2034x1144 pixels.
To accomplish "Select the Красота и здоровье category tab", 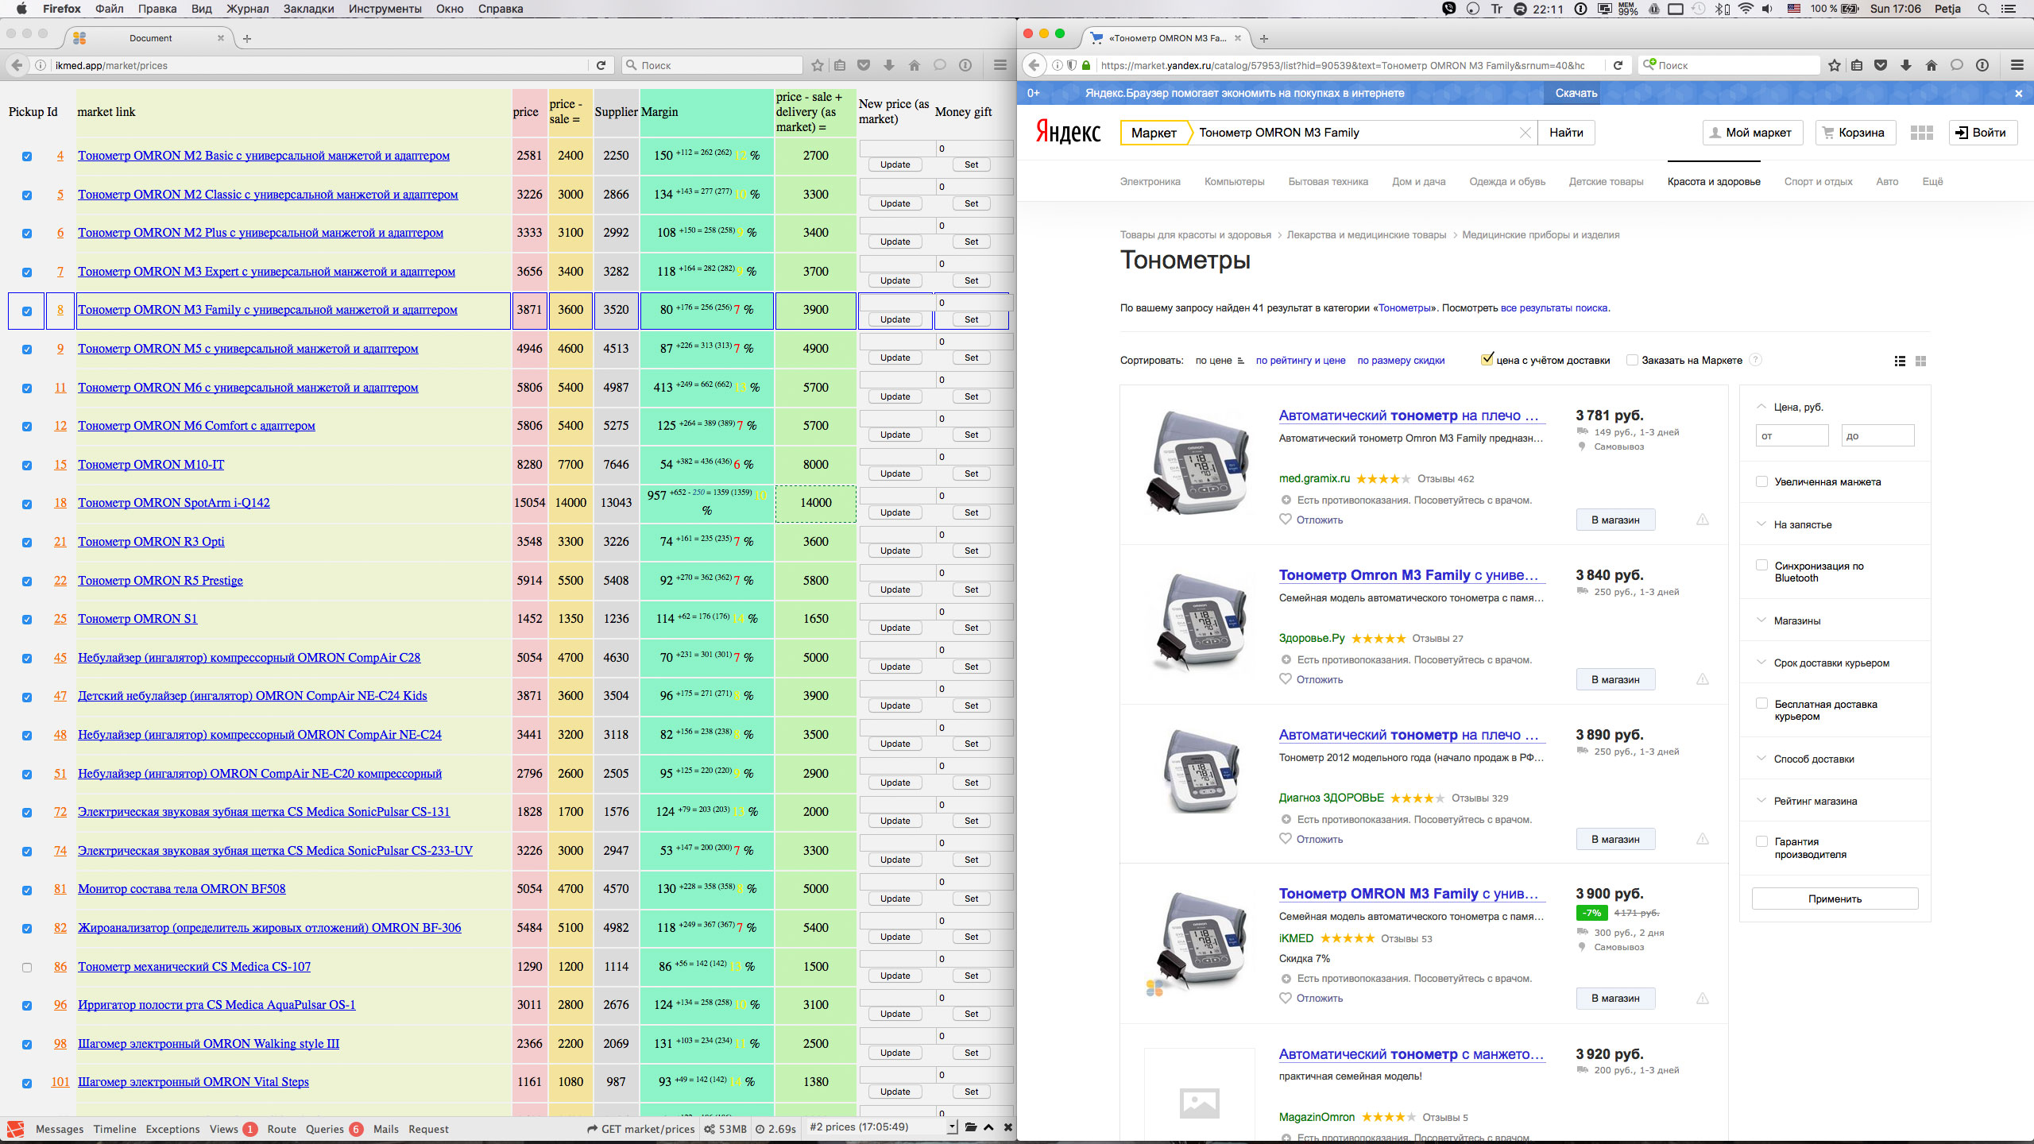I will [1714, 181].
